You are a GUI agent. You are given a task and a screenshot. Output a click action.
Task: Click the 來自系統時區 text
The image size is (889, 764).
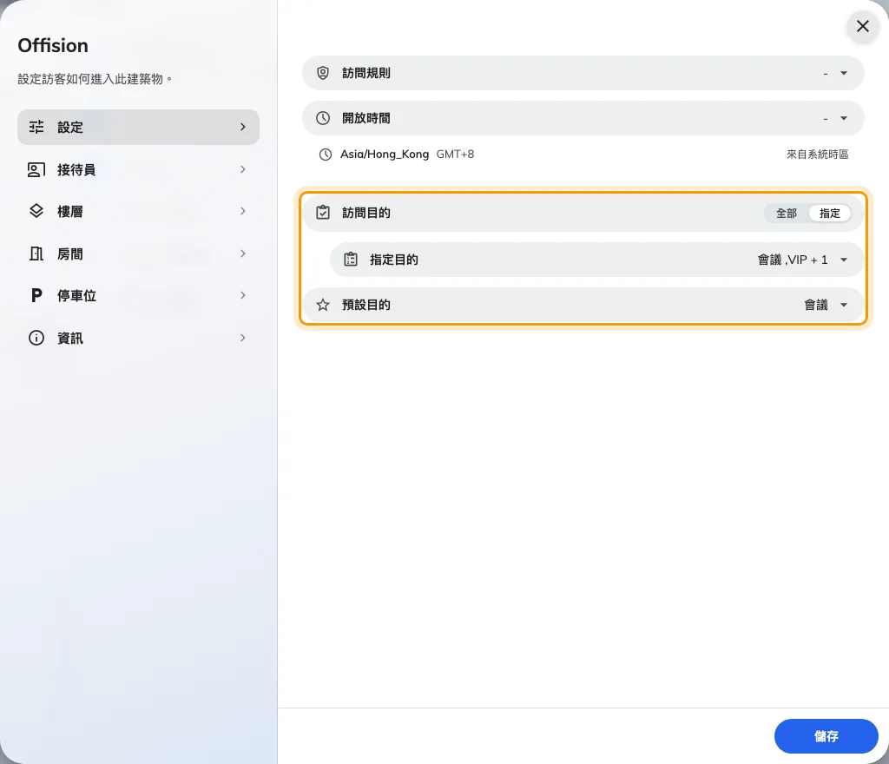pos(817,155)
